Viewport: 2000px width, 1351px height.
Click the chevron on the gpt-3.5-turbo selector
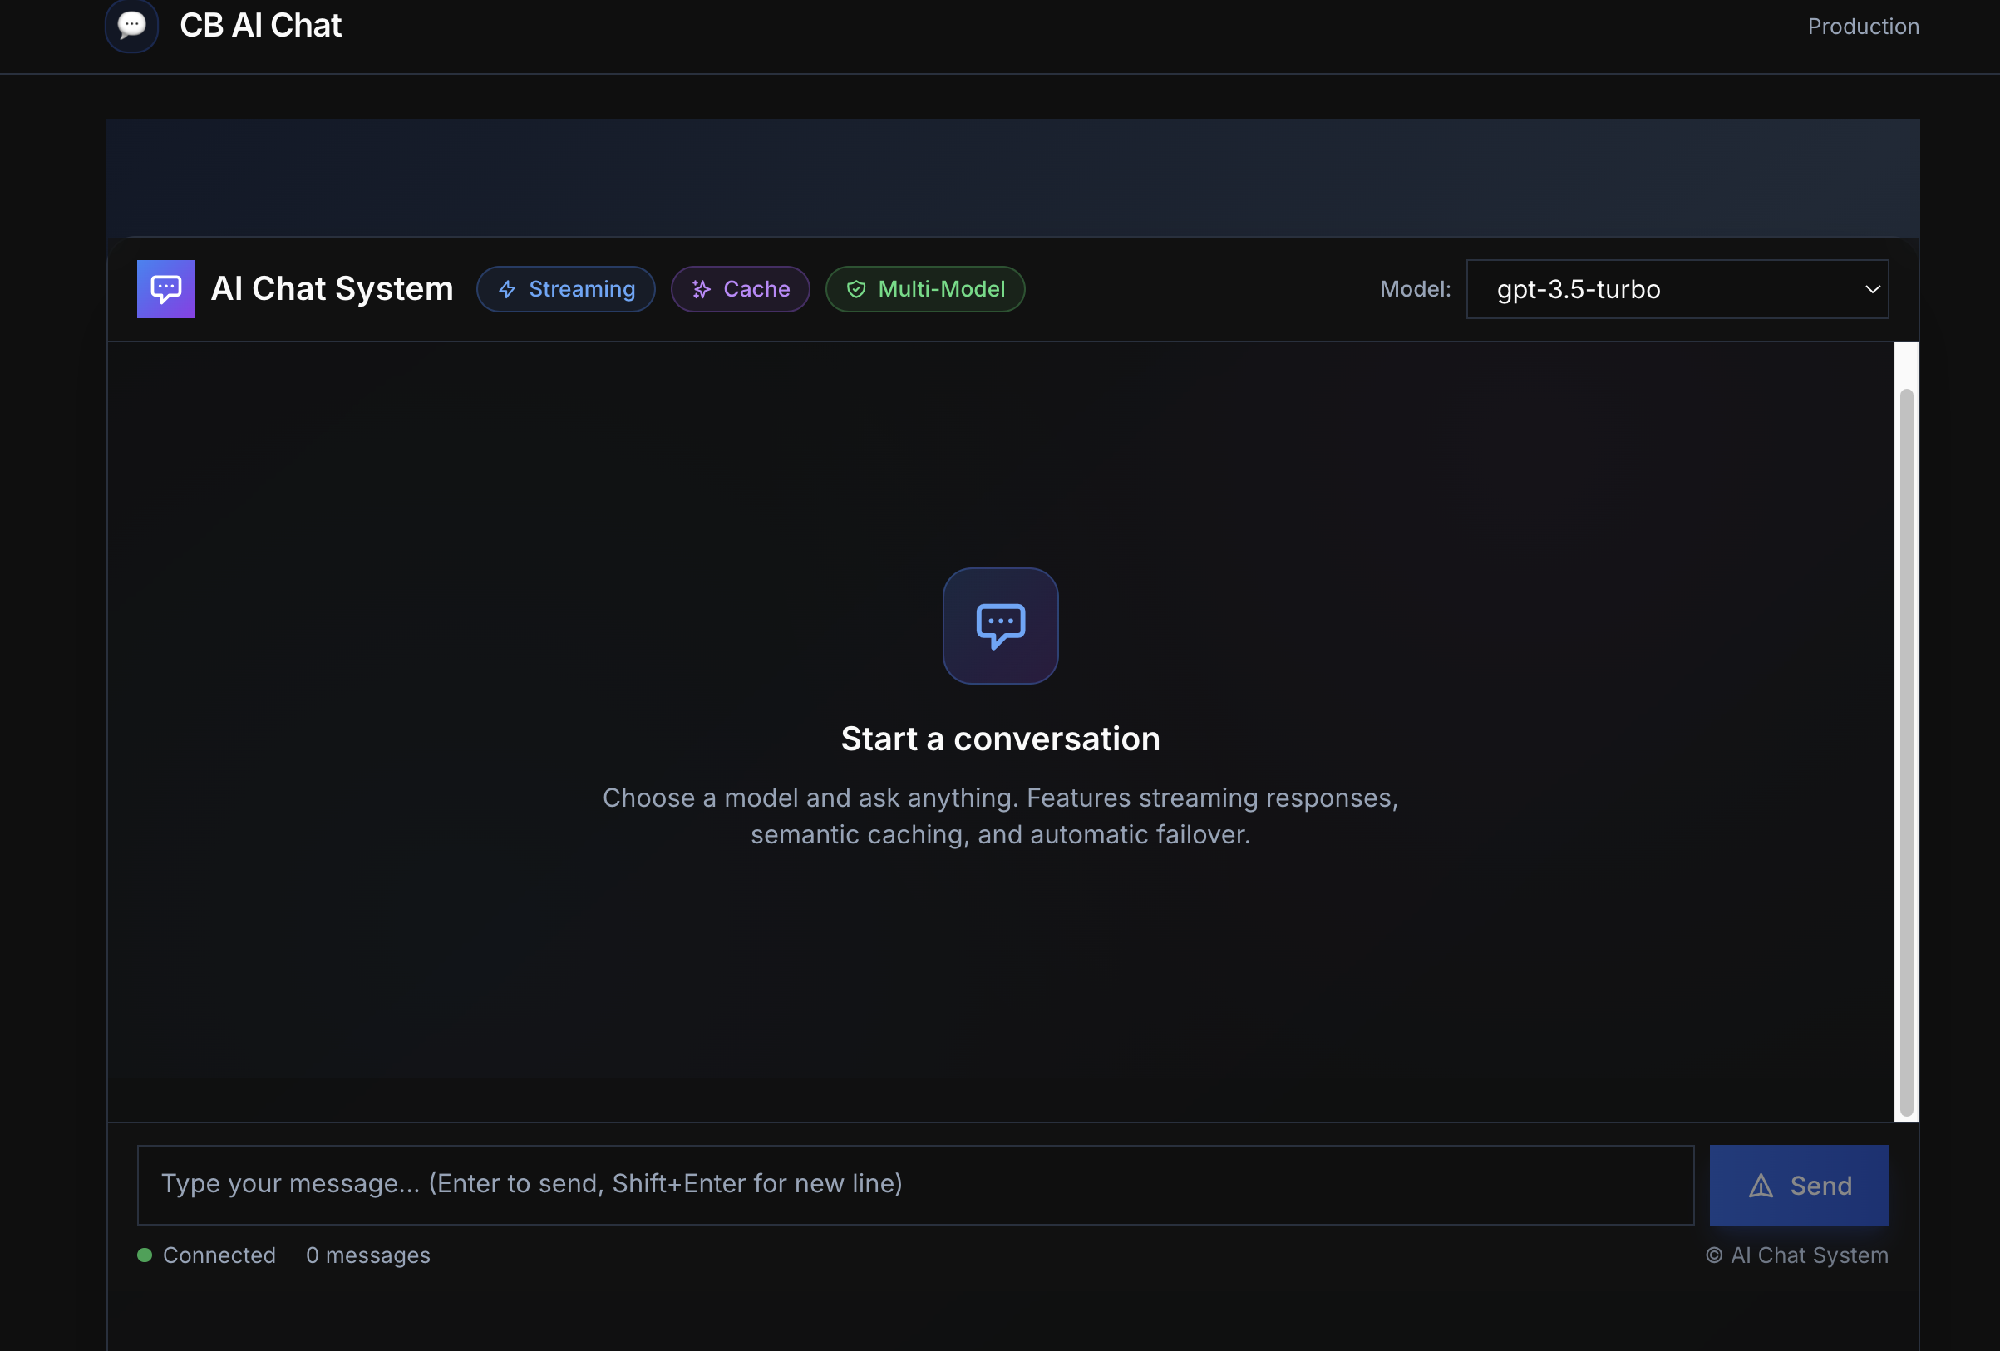click(1873, 289)
